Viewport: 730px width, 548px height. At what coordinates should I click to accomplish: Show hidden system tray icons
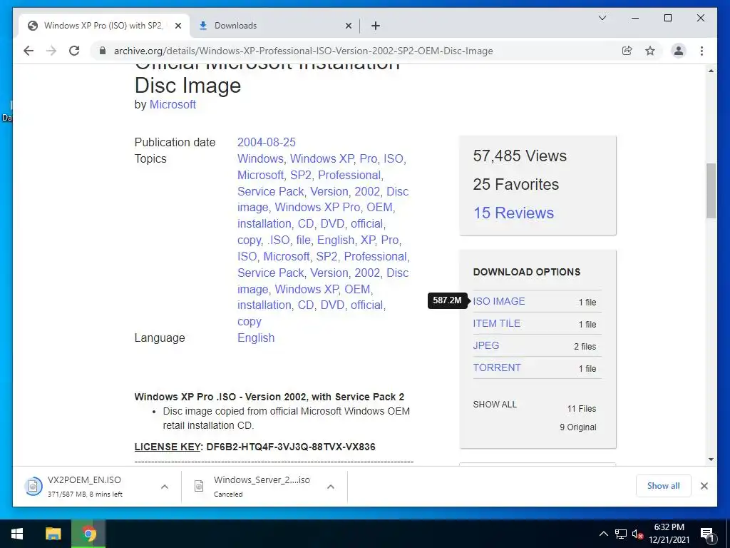[603, 534]
